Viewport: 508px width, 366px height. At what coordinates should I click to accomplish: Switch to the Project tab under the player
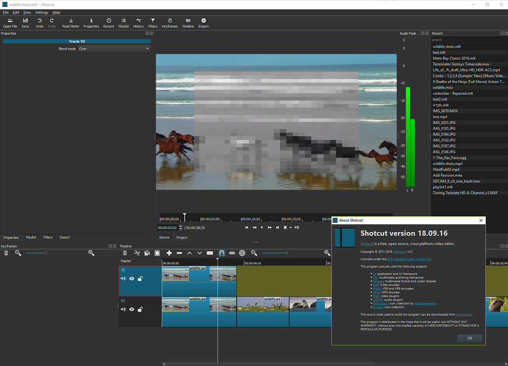tap(182, 237)
